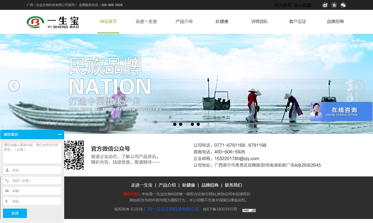The height and width of the screenshot is (223, 373).
Task: Open the WeChat icon in top bar
Action: 343,5
